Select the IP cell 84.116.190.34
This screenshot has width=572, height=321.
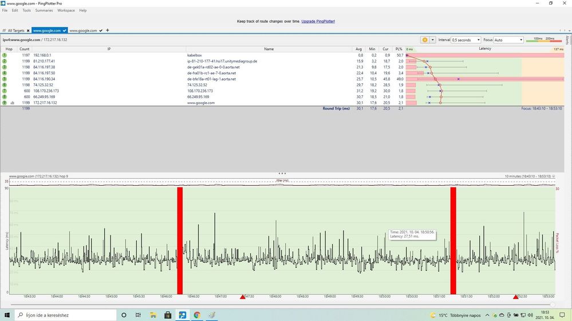(x=44, y=79)
